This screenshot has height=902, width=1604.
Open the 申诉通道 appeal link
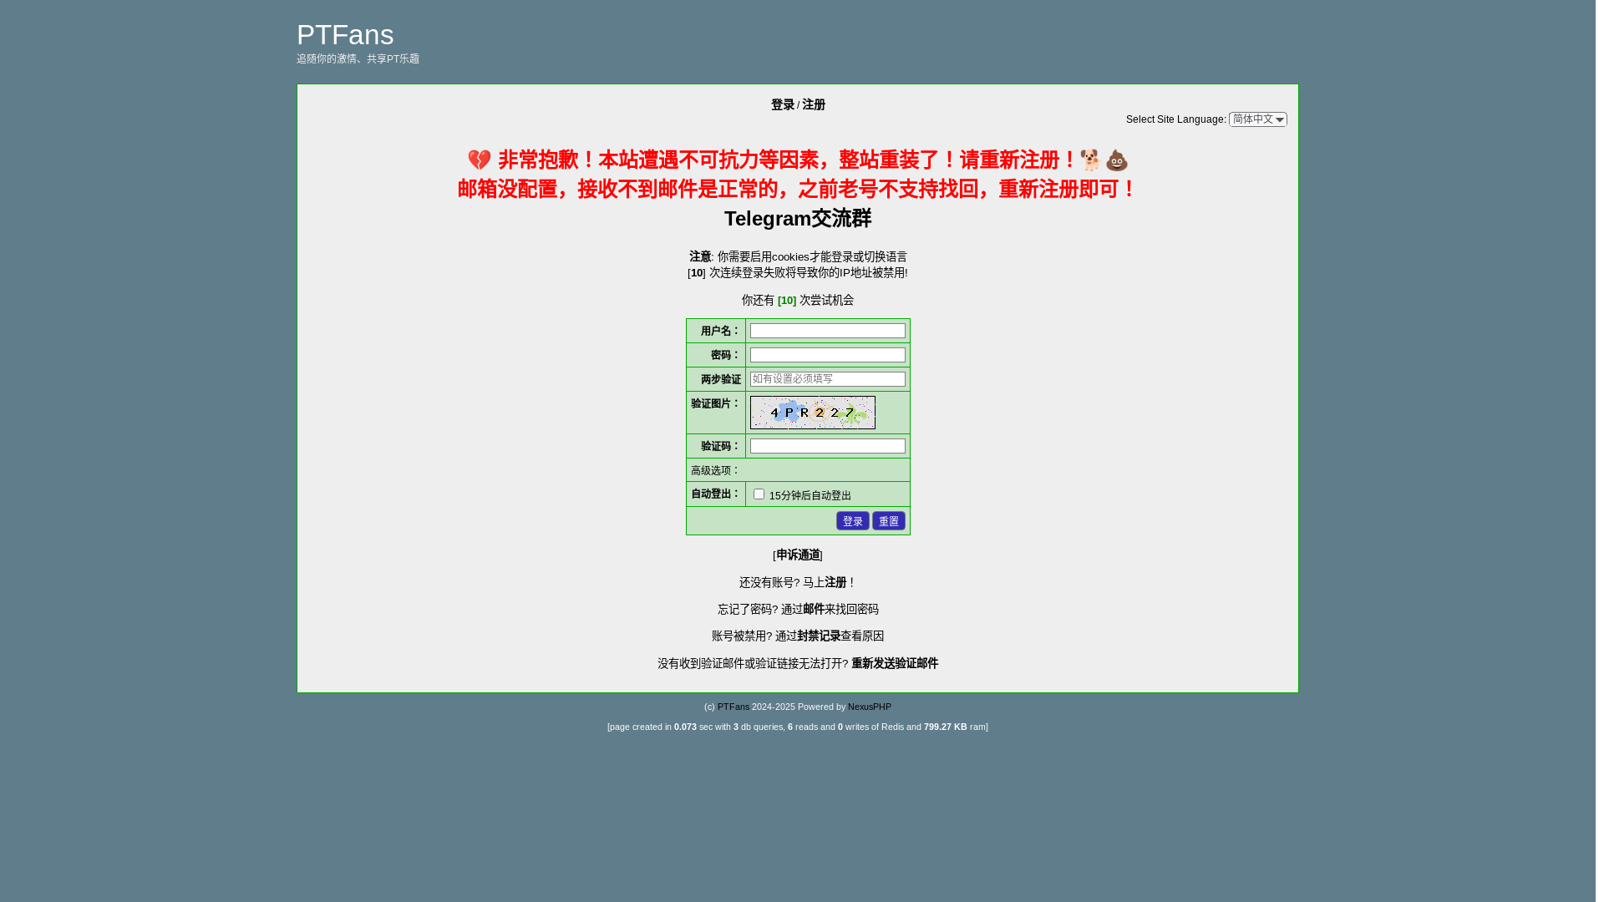point(798,556)
